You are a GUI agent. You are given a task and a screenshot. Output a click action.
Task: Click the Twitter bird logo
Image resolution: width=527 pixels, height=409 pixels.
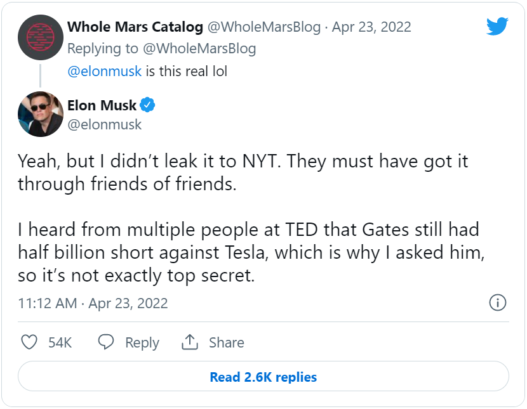[497, 27]
